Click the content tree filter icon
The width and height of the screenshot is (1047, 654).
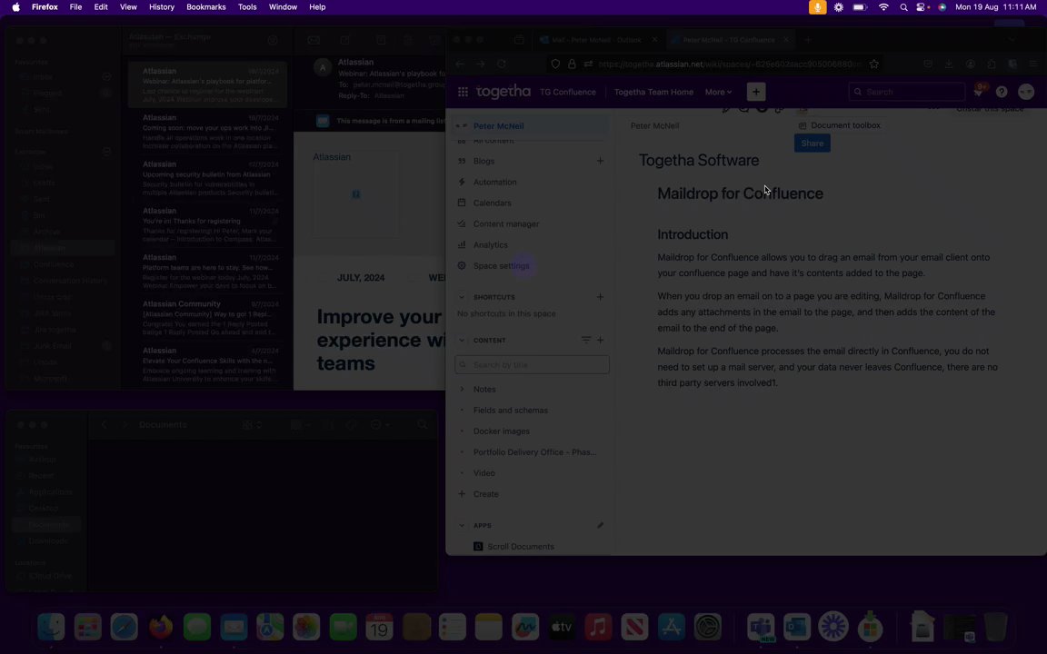[585, 341]
